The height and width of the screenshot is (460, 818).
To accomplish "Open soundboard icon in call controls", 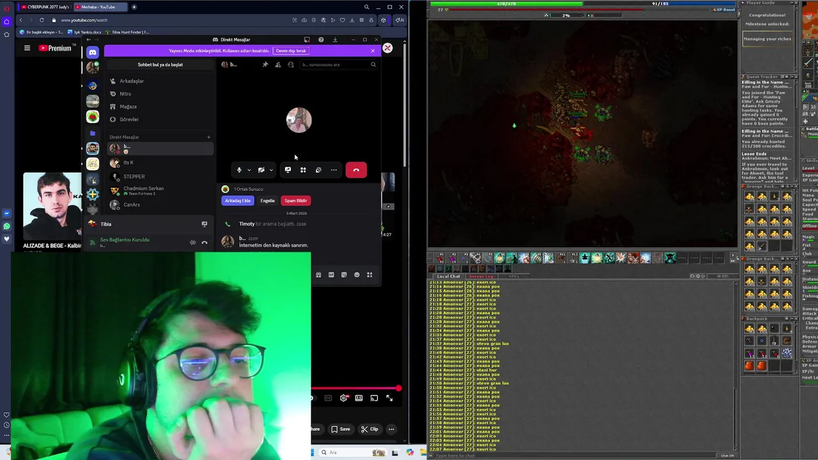I will 318,170.
